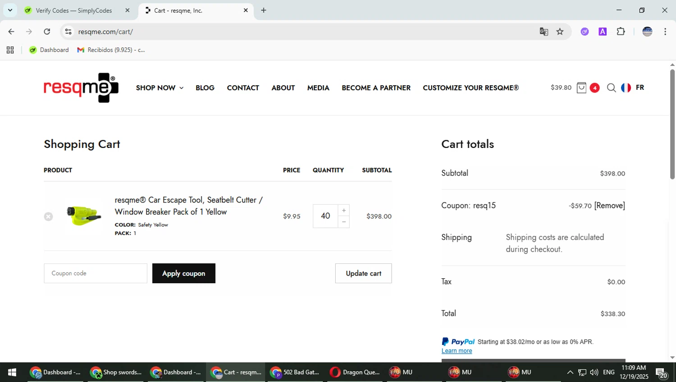
Task: Switch to Shop swords taskbar window
Action: click(116, 372)
